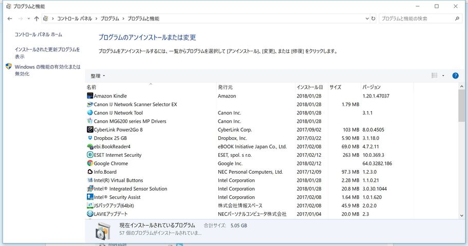Open help with the blue question mark icon
This screenshot has height=246, width=468.
[455, 76]
